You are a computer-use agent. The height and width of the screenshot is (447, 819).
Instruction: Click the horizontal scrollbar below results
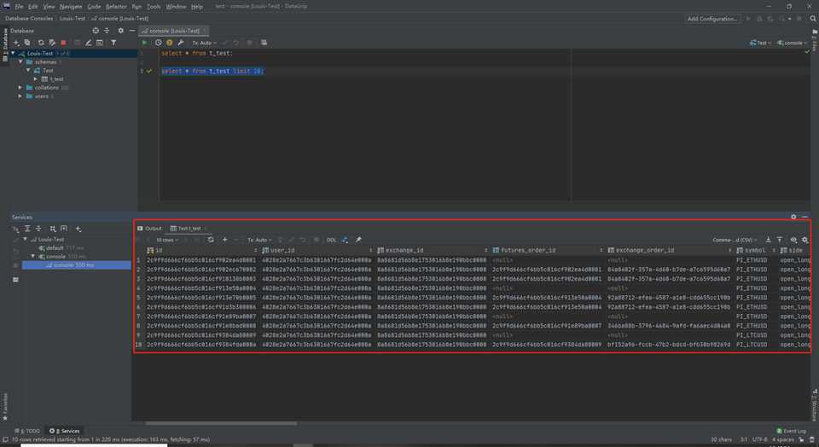coord(221,423)
